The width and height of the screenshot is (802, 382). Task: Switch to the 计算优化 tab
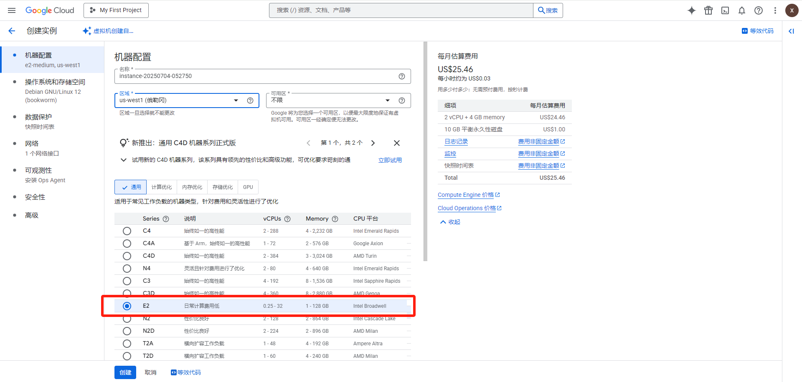162,187
